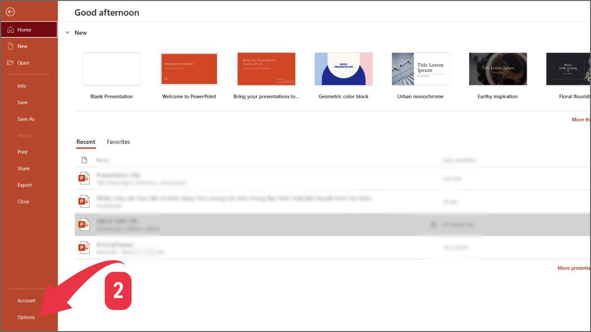Collapse the New templates section chevron

click(68, 32)
